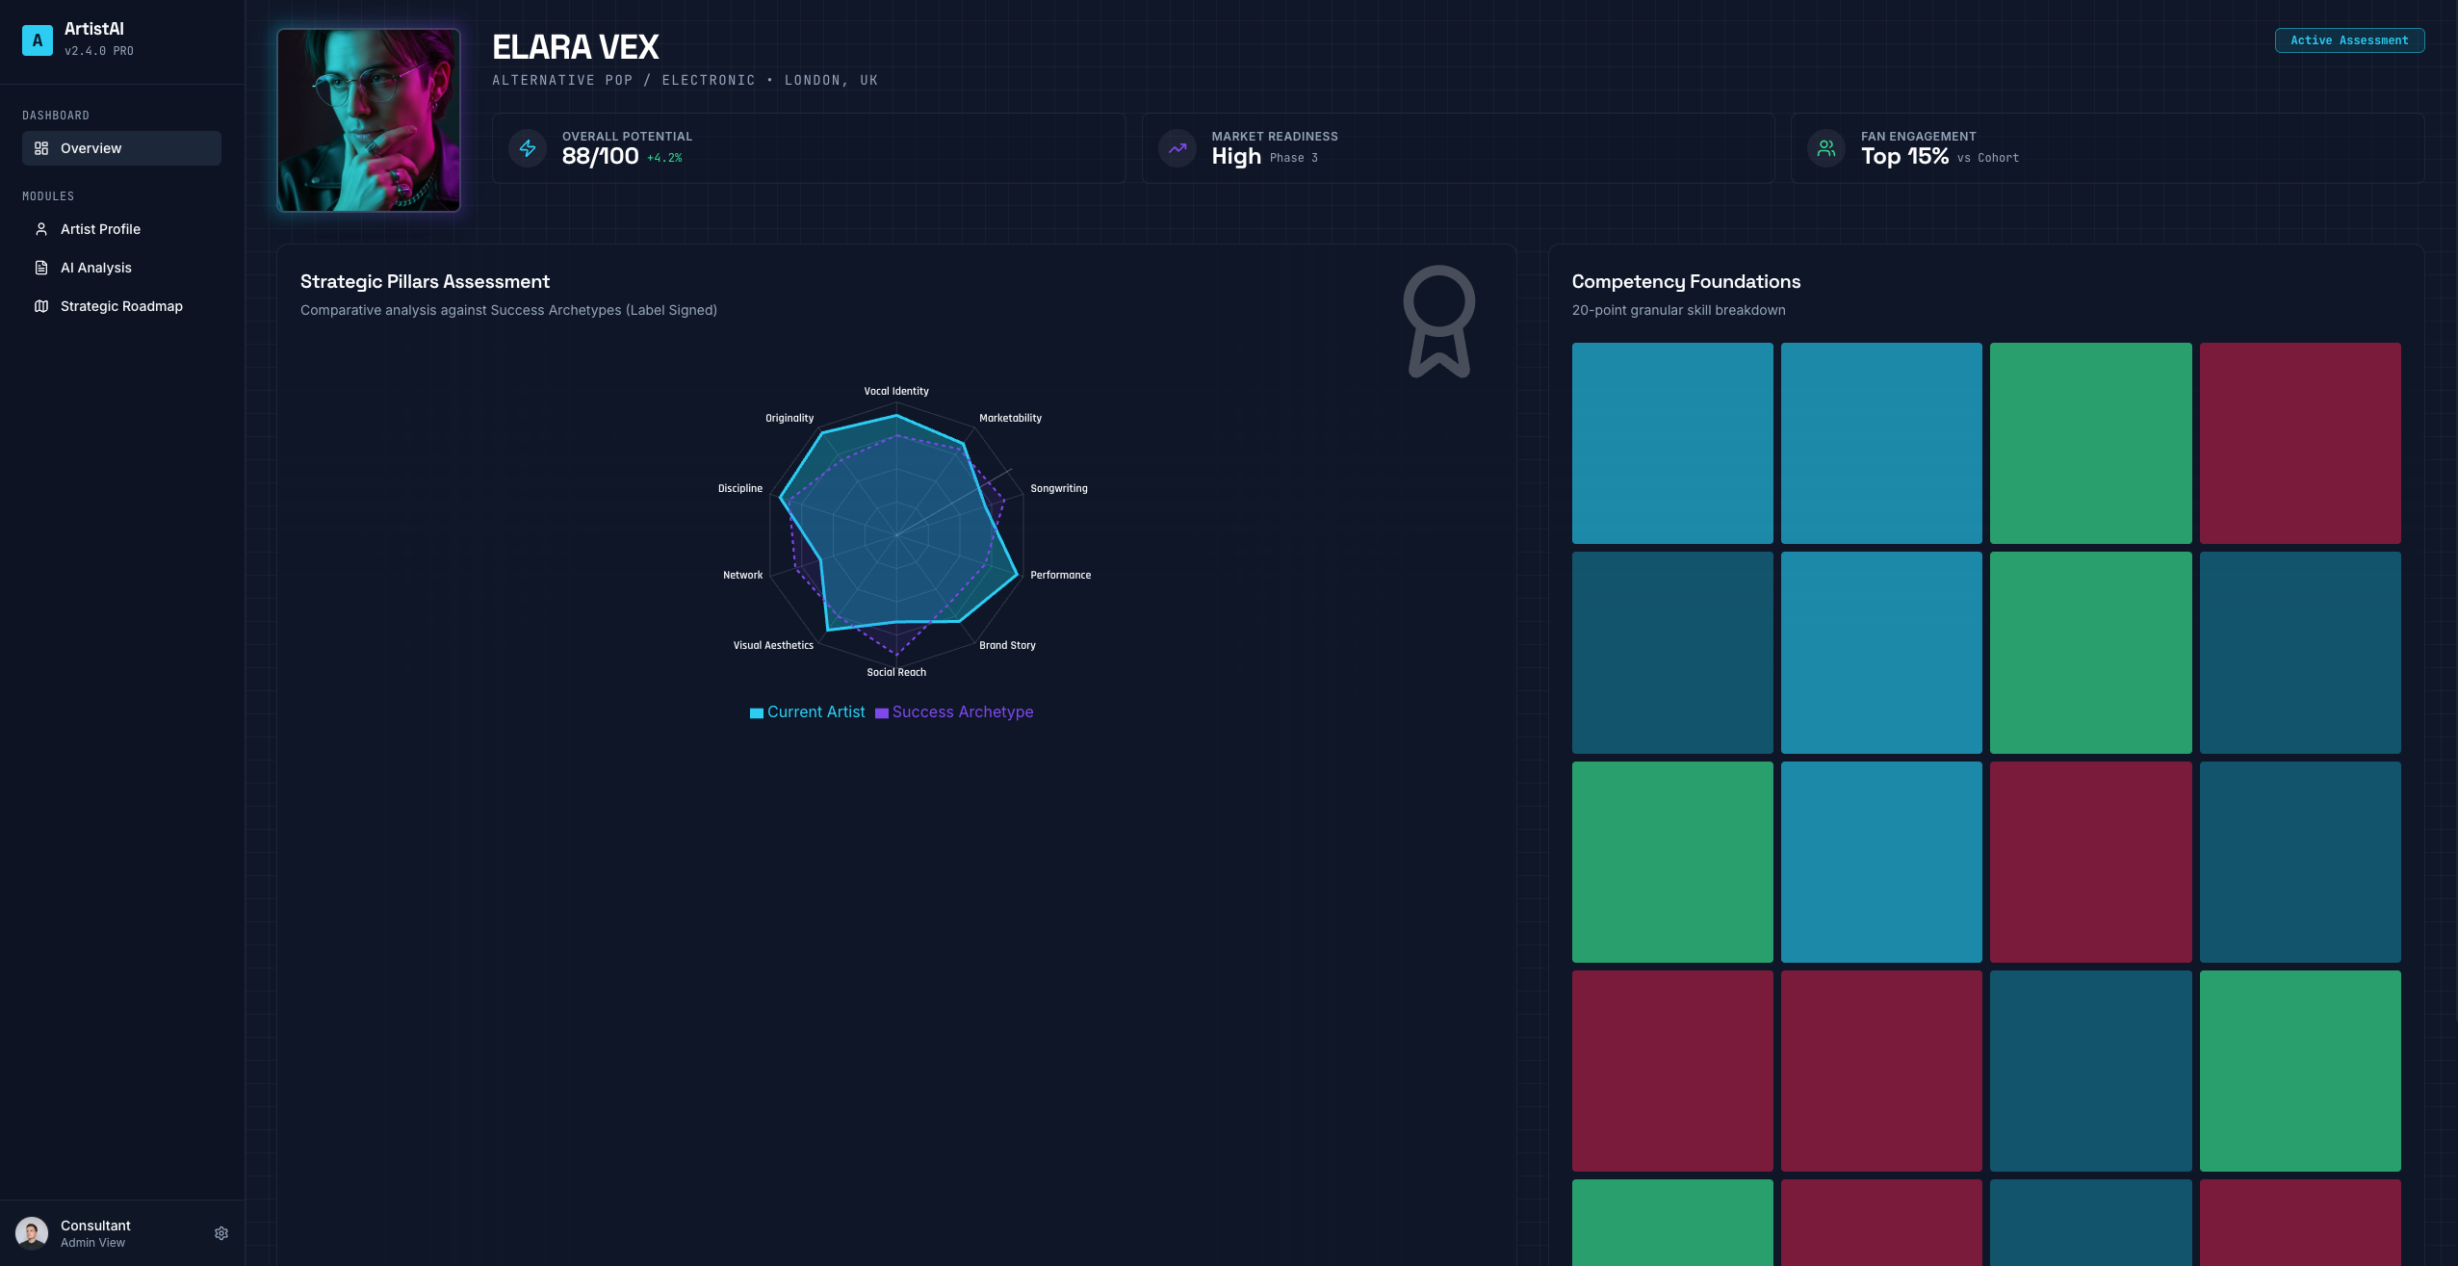
Task: Click the v2.4.0 PRO version label
Action: 99,51
